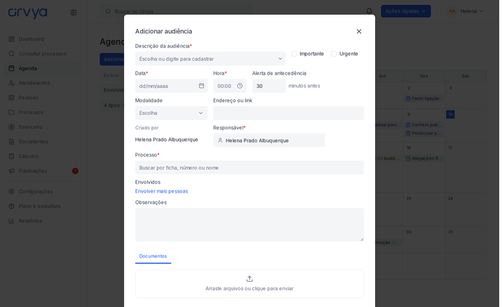Click the upload icon in drop zone

(249, 279)
